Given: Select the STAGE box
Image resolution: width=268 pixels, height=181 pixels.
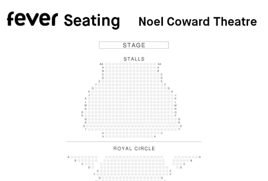Looking at the screenshot, I should click(134, 45).
